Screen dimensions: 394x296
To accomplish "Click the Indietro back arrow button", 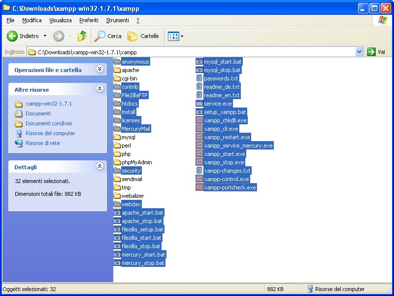I will click(12, 36).
